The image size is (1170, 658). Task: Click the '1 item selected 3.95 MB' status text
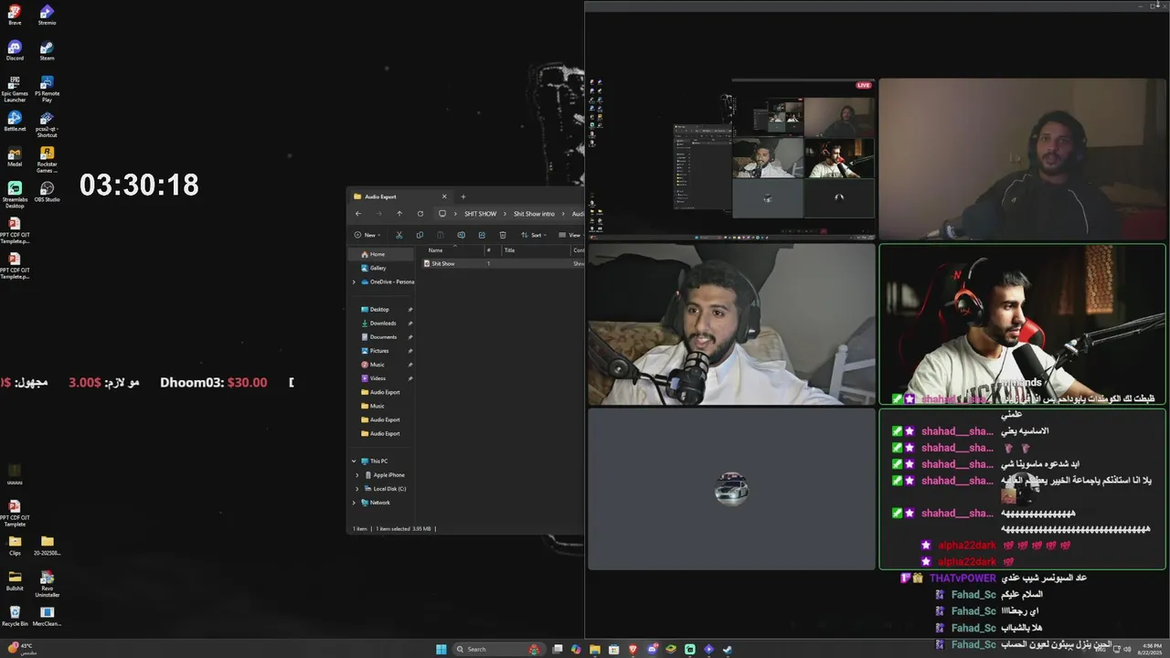point(403,528)
